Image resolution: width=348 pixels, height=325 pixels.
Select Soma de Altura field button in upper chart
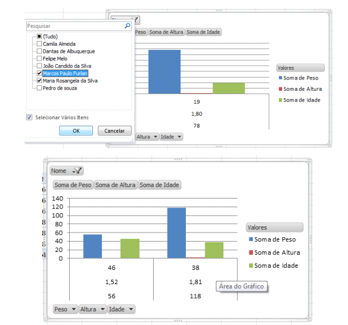pos(166,32)
